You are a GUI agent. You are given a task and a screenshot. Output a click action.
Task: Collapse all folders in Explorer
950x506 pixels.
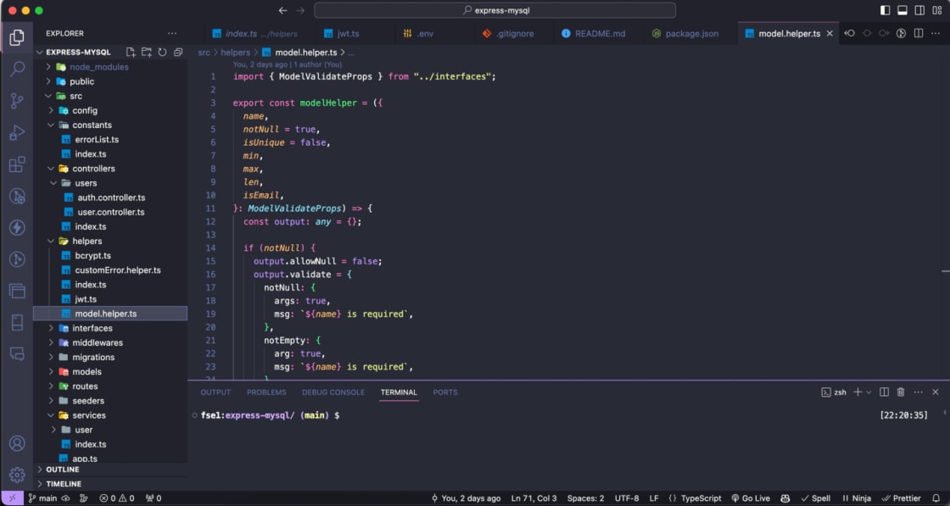(177, 52)
